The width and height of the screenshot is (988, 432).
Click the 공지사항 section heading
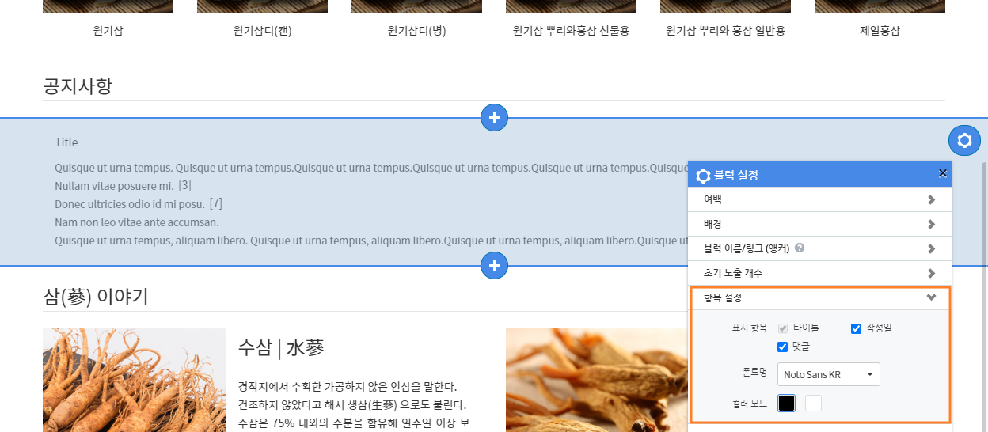point(78,86)
